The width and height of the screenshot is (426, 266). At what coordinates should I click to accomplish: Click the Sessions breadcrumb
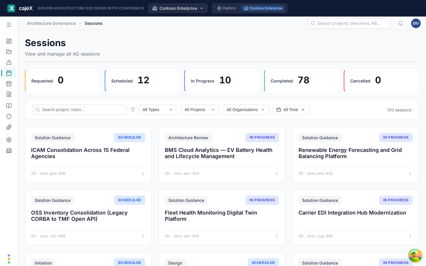click(x=93, y=23)
